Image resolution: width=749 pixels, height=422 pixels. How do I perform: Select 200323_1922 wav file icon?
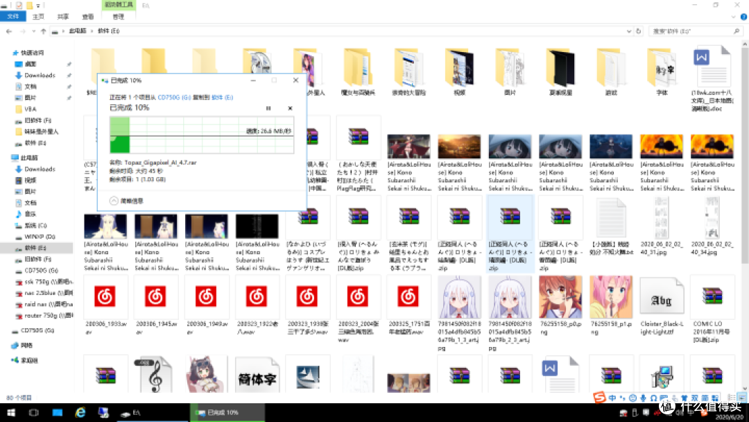tap(257, 297)
